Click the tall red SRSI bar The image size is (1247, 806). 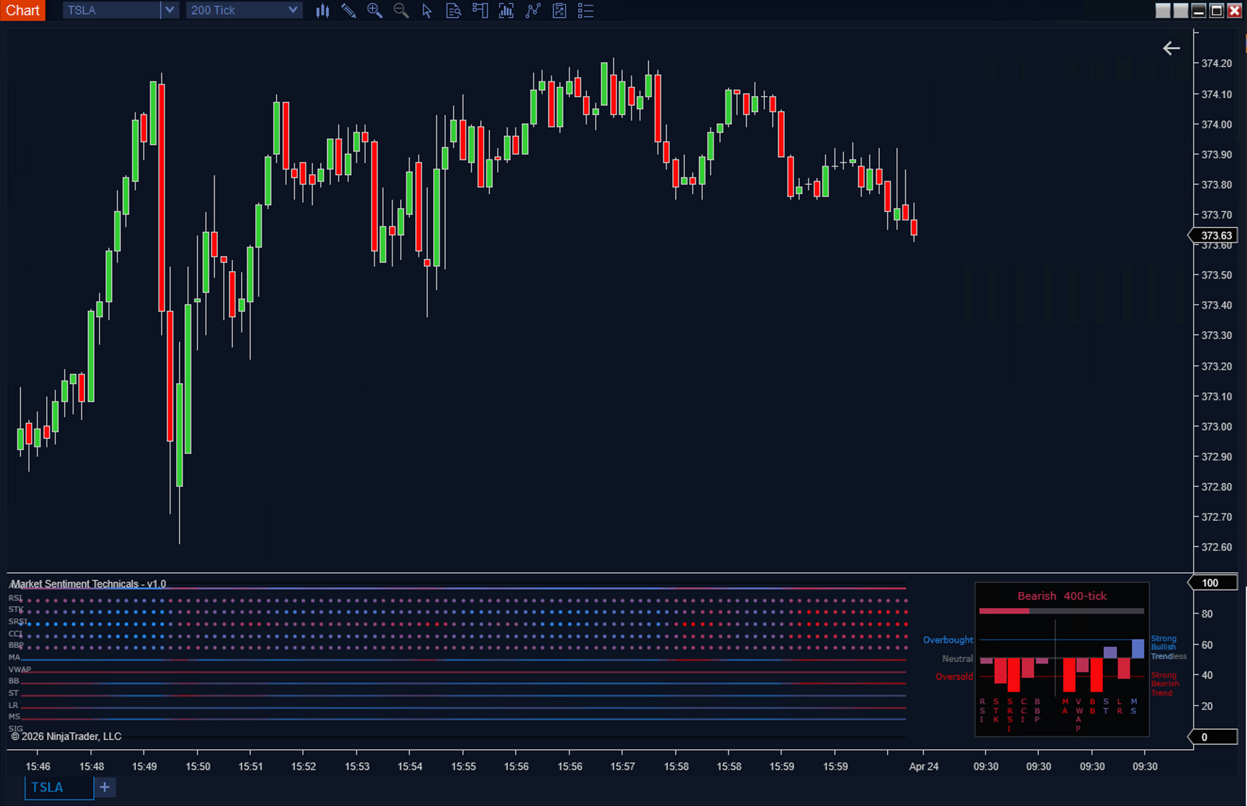pyautogui.click(x=1014, y=675)
